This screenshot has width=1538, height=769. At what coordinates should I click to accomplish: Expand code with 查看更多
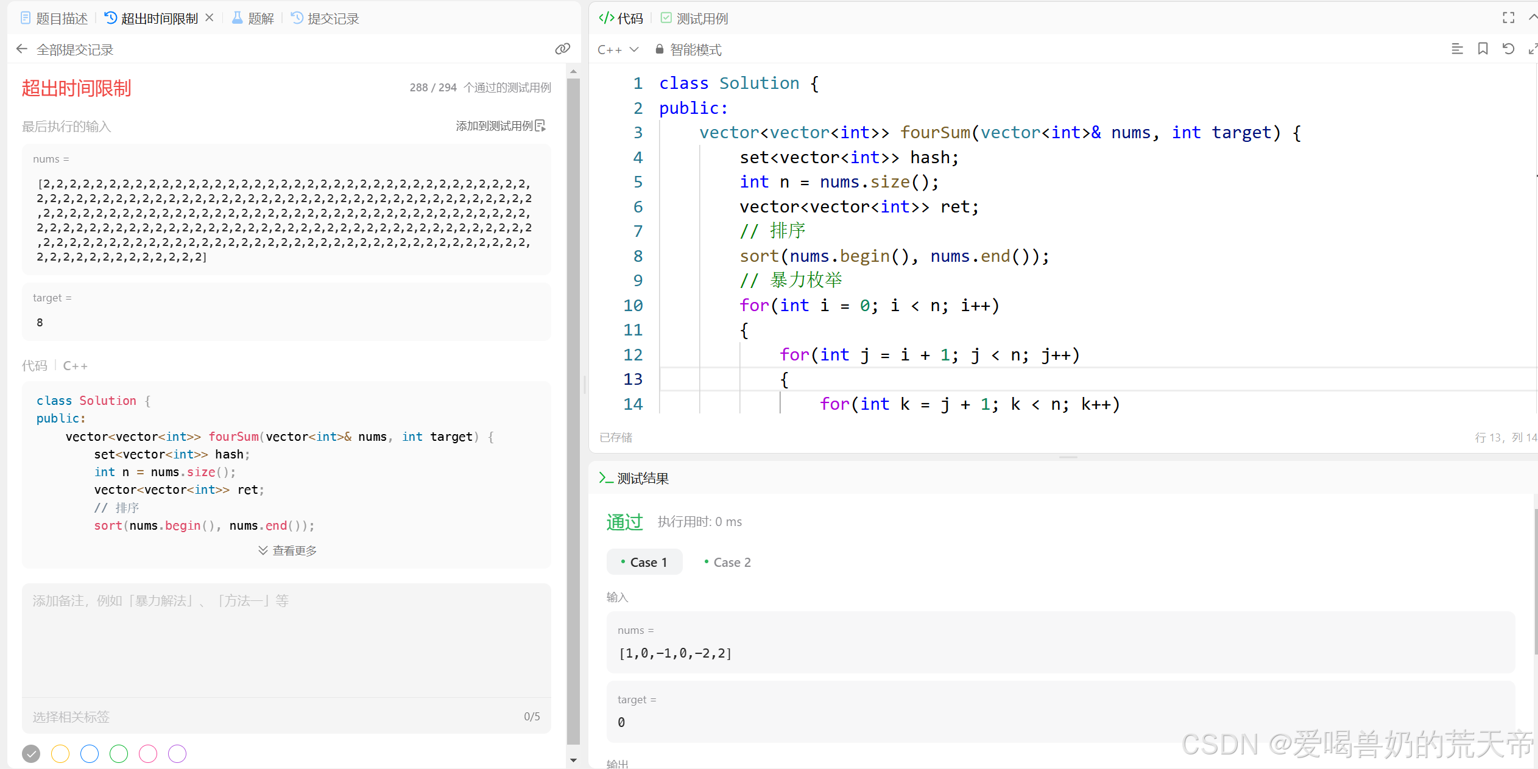coord(287,550)
